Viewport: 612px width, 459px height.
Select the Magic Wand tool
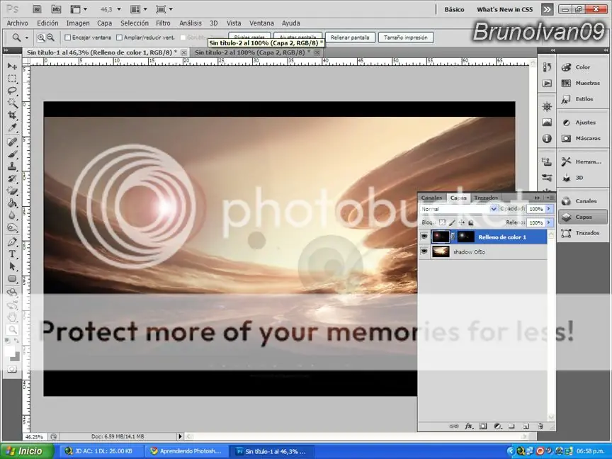click(12, 103)
